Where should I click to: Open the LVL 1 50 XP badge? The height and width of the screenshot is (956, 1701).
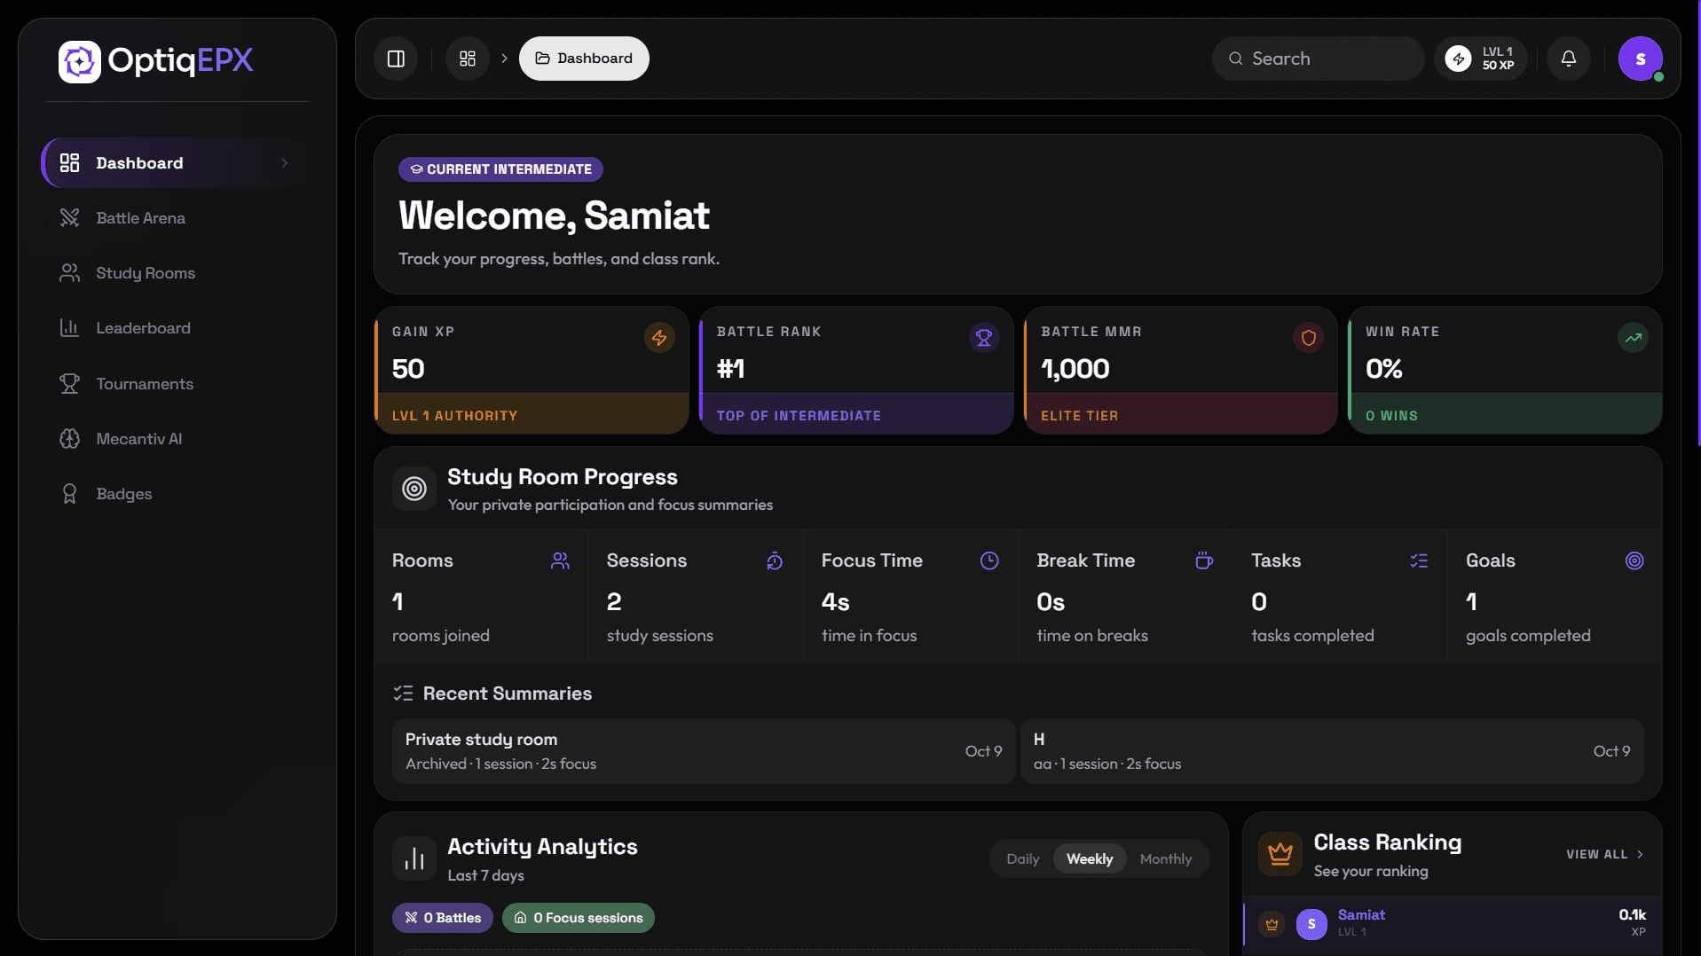click(x=1481, y=59)
